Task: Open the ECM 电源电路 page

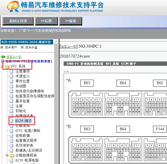Action: 27,160
